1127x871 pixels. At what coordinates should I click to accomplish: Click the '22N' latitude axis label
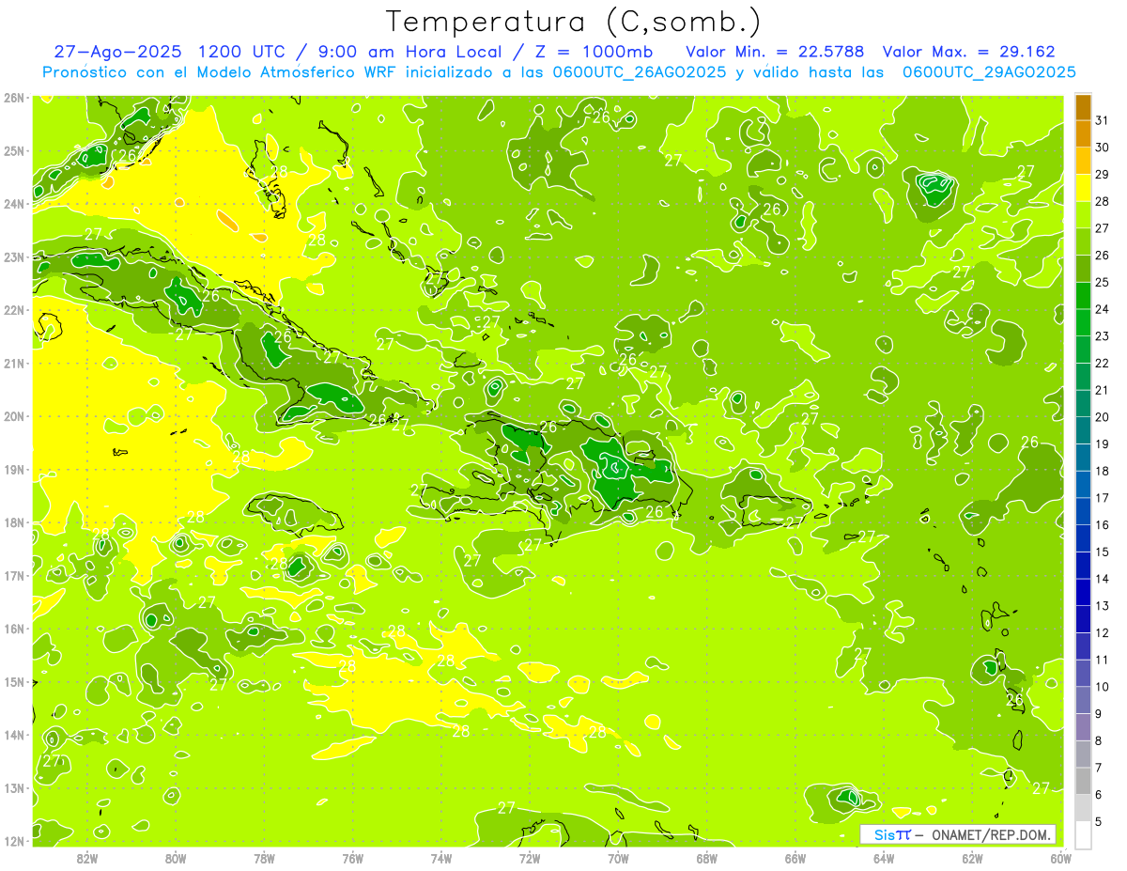14,310
